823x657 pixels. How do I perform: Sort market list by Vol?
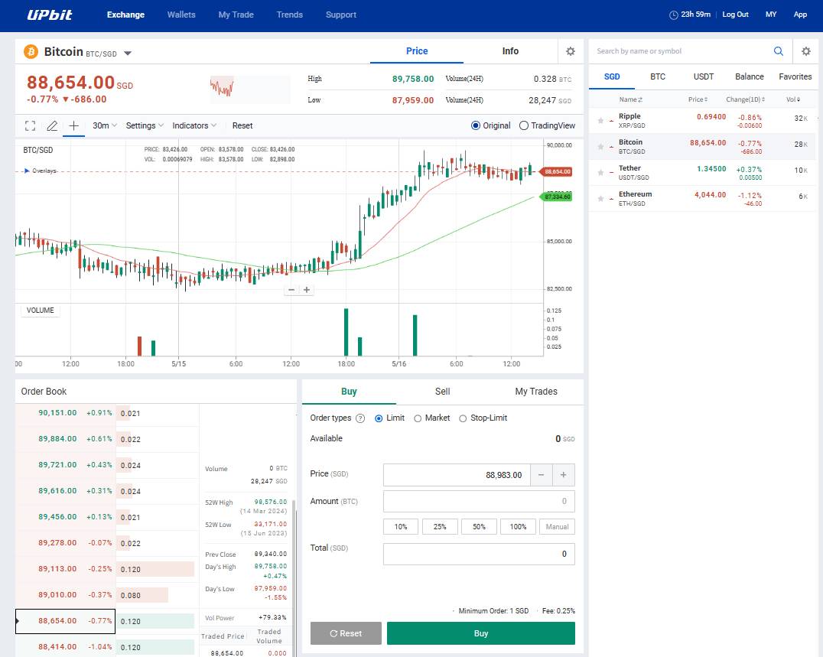(793, 99)
